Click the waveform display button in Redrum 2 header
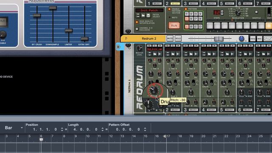 tap(268, 39)
